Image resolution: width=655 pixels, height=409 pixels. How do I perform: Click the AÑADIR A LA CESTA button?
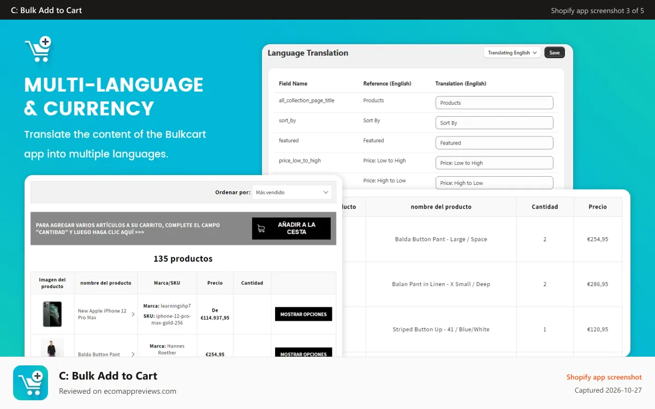tap(291, 228)
